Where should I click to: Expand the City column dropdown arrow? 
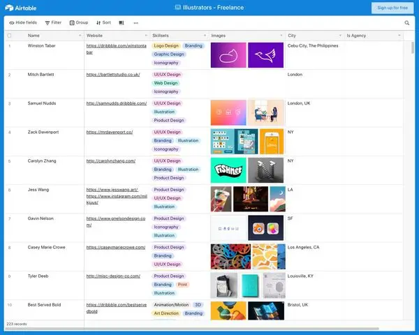[340, 36]
